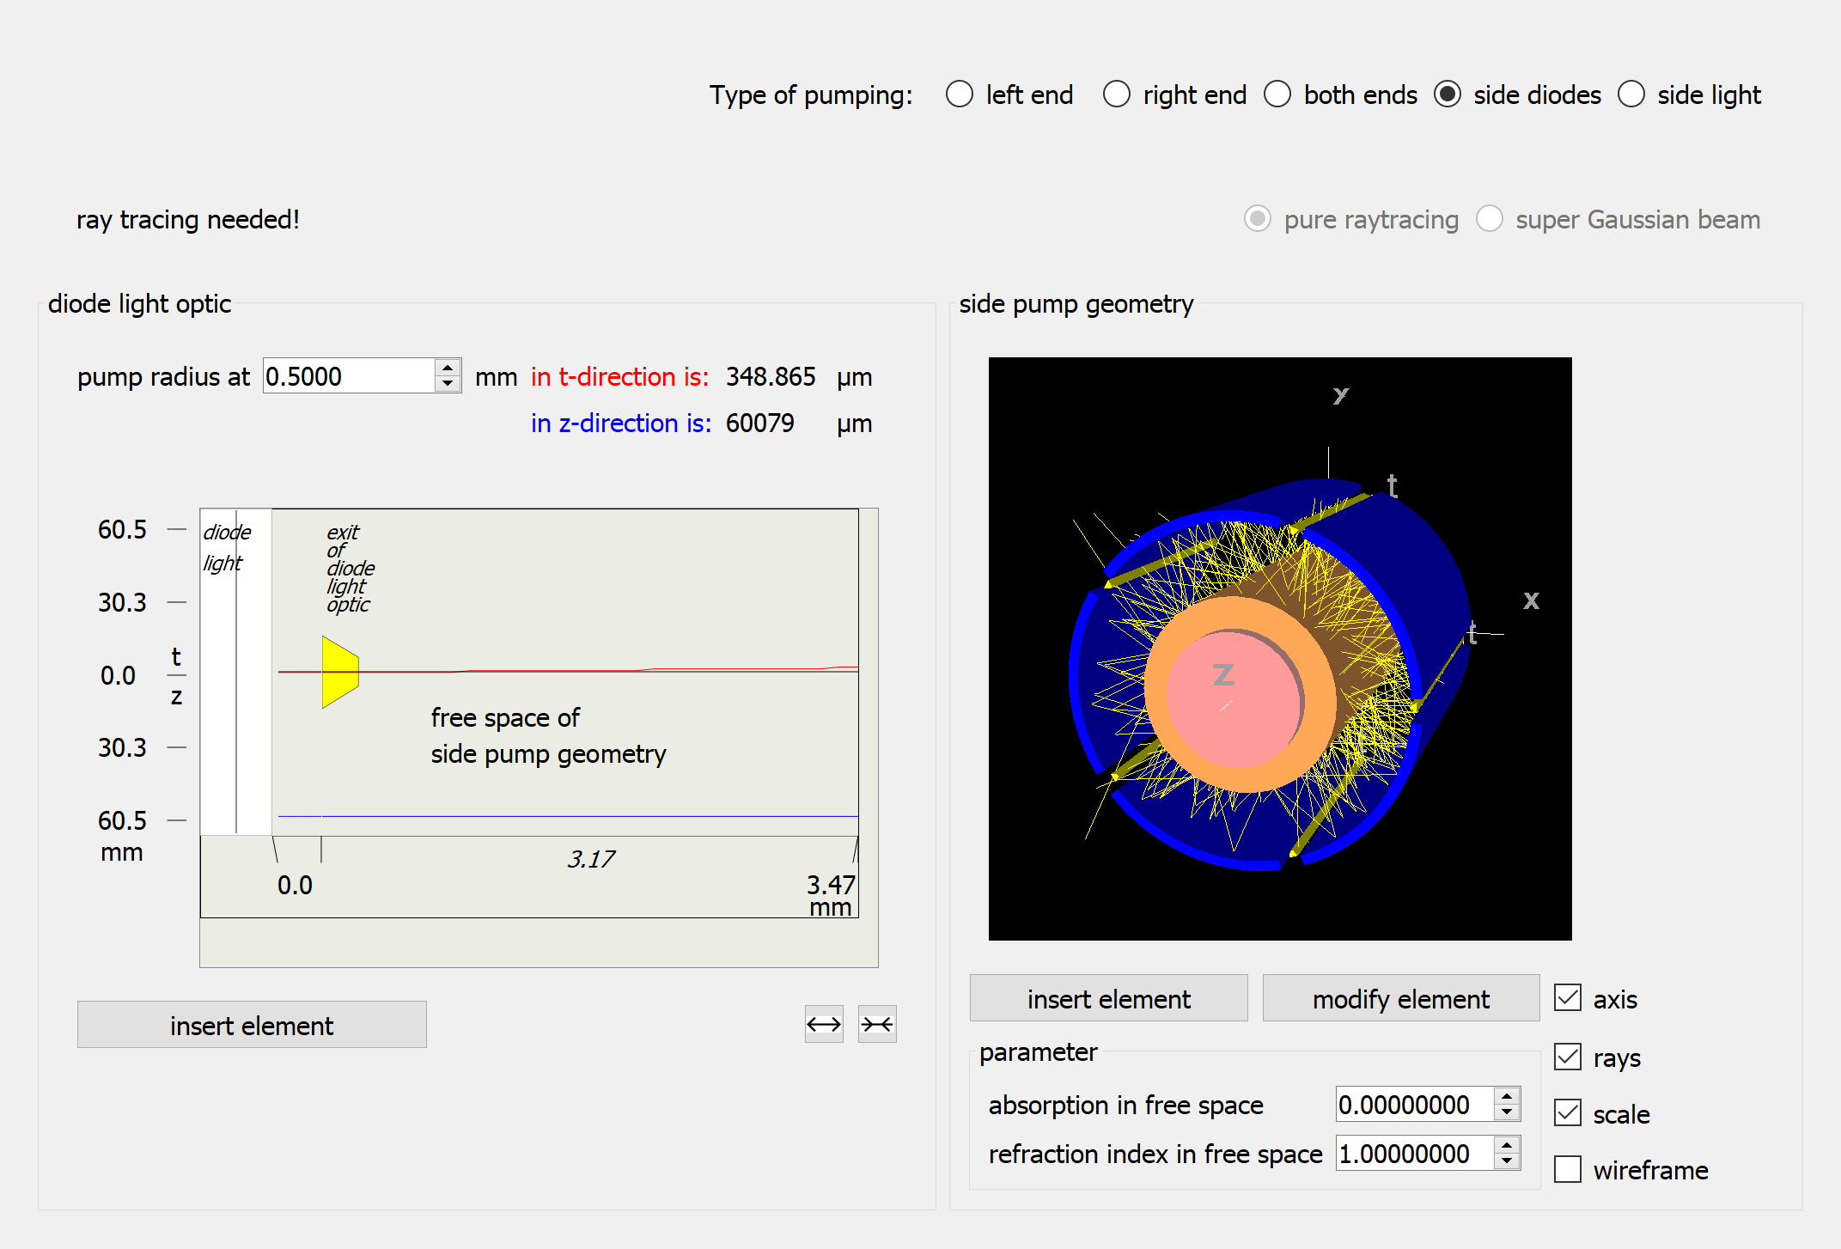Click the compress horizontal view icon
This screenshot has width=1841, height=1249.
[x=876, y=1024]
